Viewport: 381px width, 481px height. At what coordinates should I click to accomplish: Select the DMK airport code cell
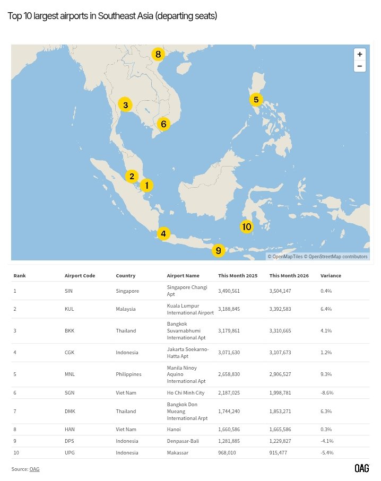pos(70,412)
